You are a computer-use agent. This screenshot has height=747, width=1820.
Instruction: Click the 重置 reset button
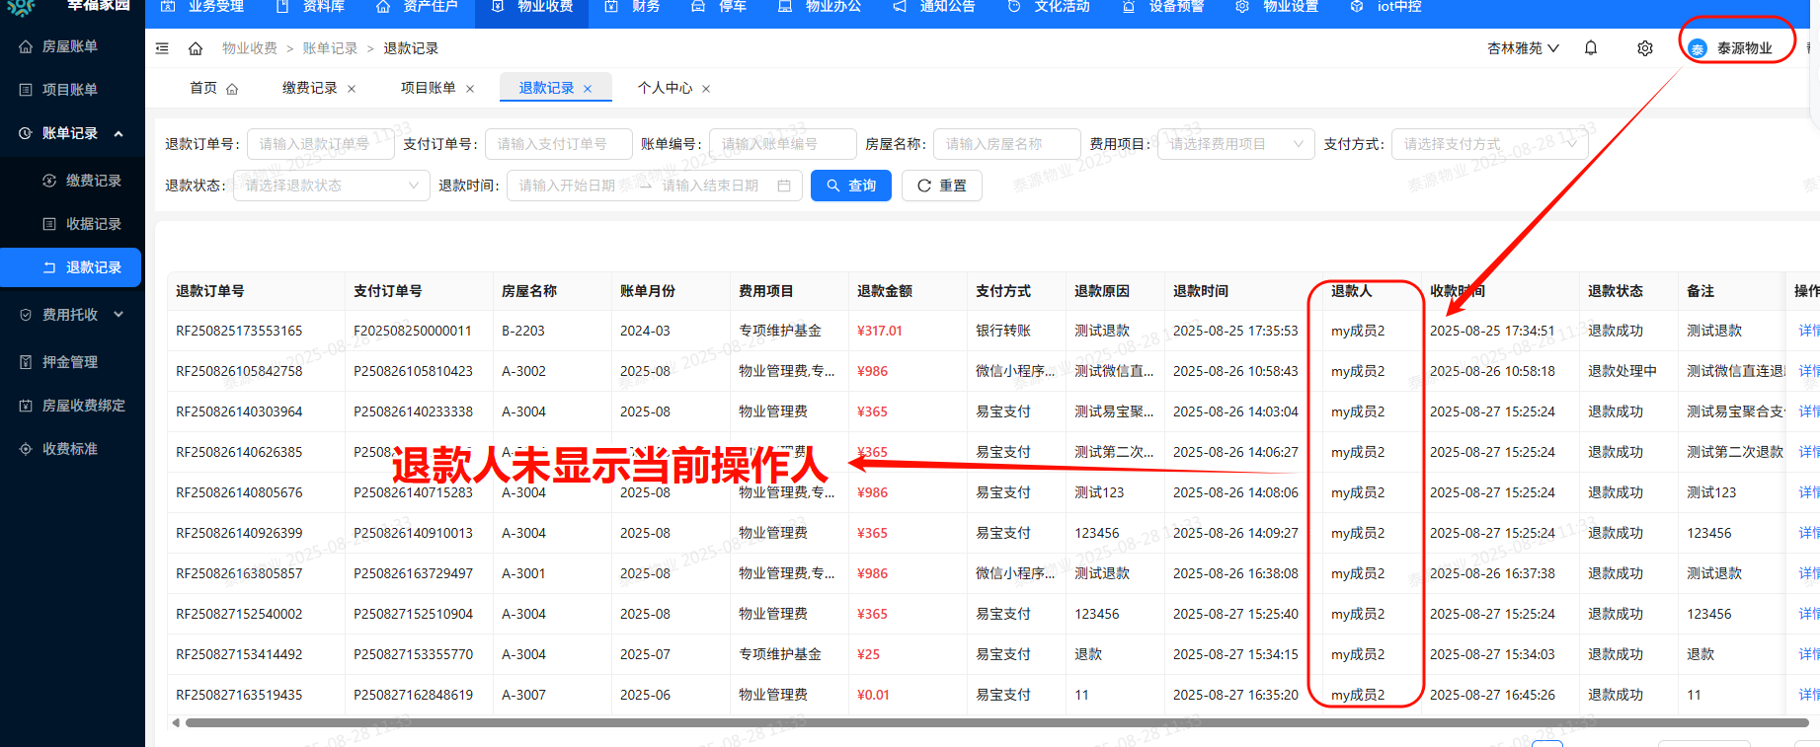click(x=941, y=186)
